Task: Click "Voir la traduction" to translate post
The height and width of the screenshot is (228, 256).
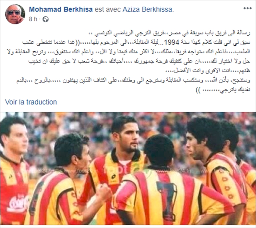Action: pos(31,102)
